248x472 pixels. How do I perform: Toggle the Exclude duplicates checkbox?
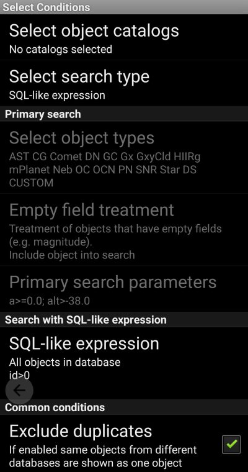pyautogui.click(x=231, y=444)
